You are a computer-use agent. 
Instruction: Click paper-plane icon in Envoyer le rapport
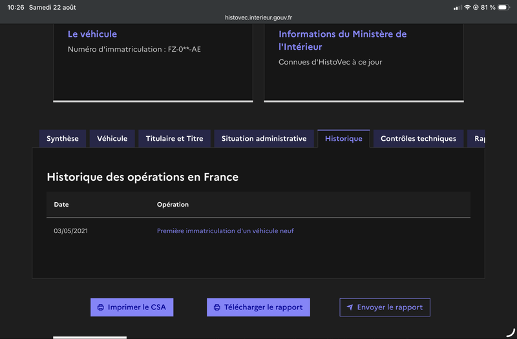point(350,307)
